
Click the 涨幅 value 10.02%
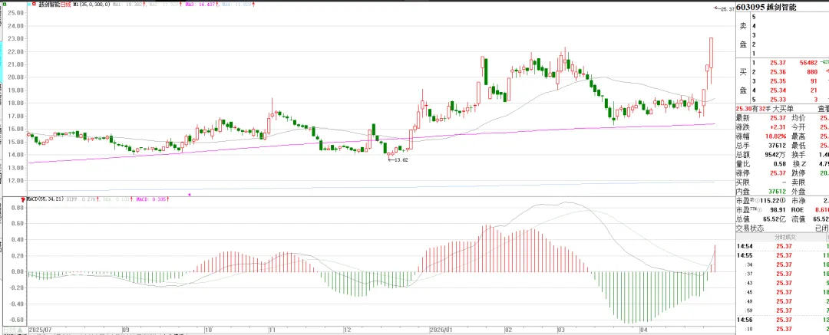pos(775,136)
